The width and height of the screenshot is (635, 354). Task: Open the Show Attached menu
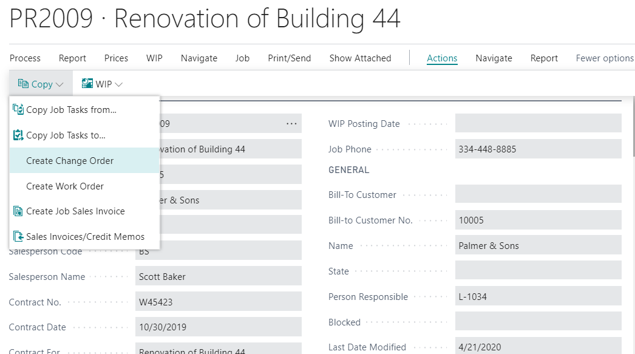pyautogui.click(x=360, y=58)
